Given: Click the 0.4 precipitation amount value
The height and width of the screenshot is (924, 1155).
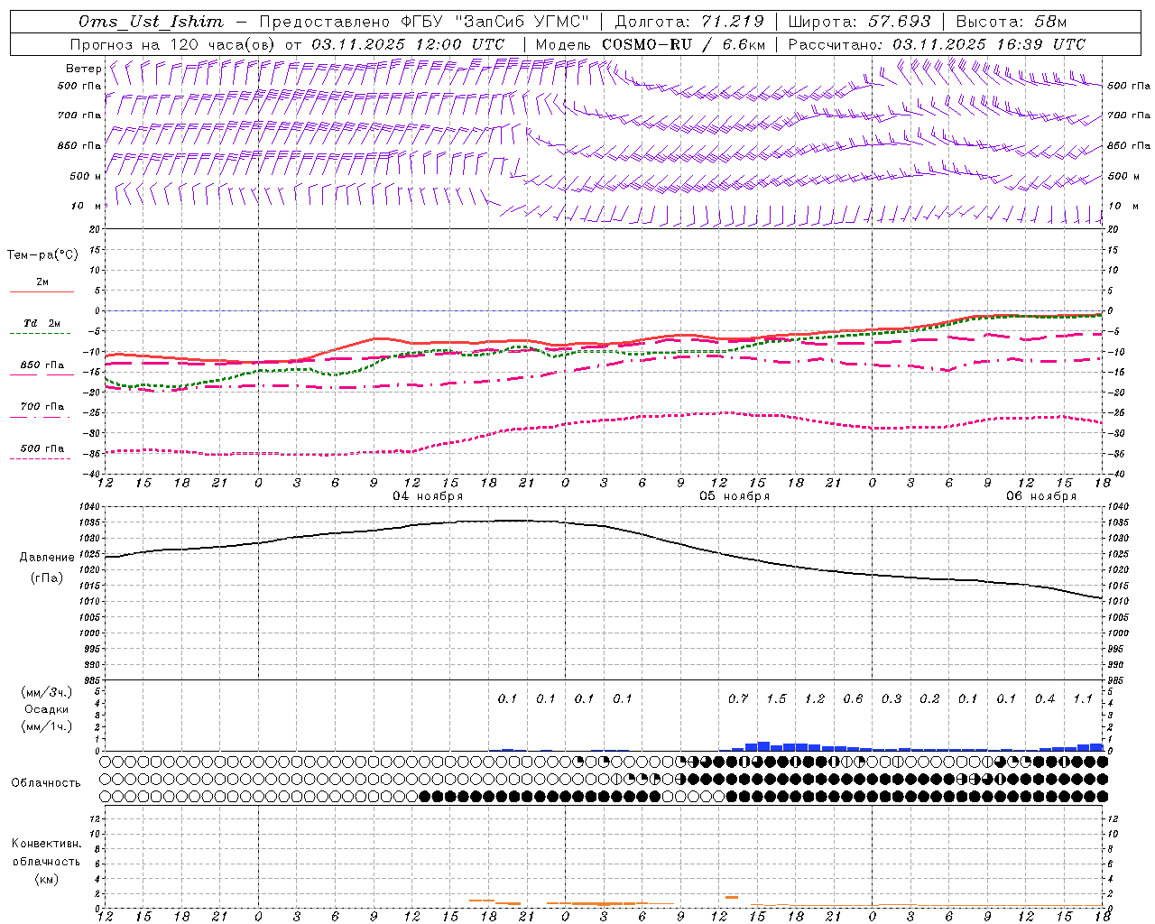Looking at the screenshot, I should pyautogui.click(x=1045, y=698).
